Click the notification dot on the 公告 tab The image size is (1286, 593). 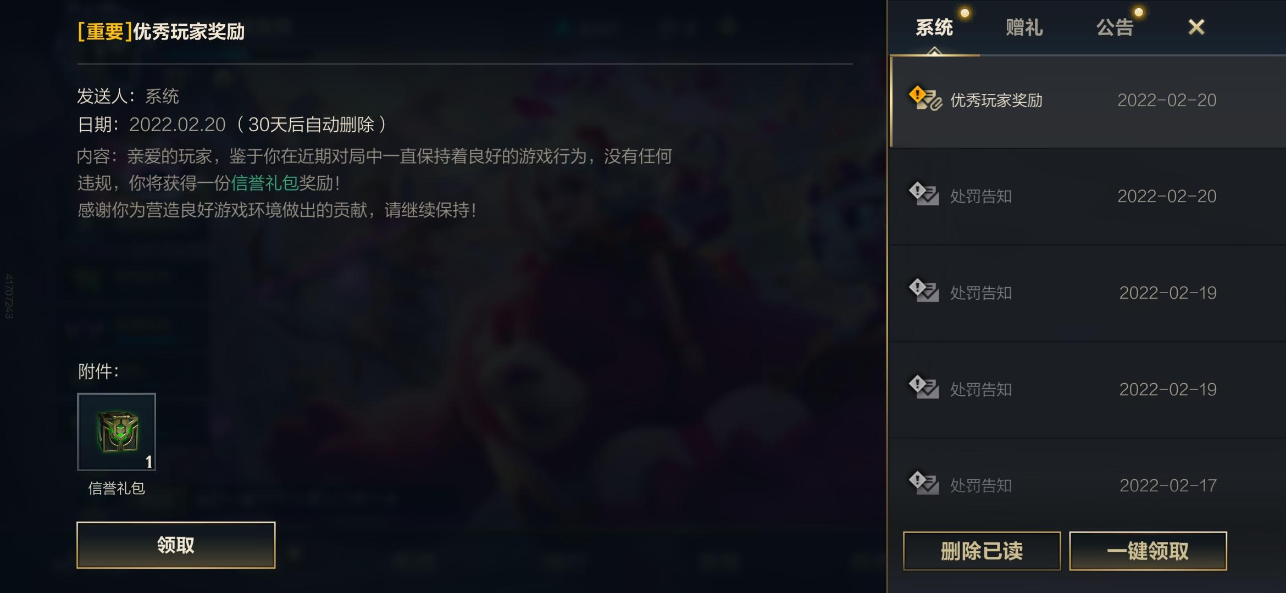[x=1139, y=12]
